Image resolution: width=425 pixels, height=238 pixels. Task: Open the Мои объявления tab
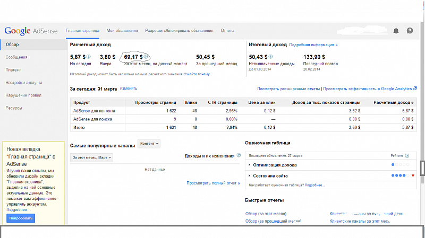click(x=122, y=31)
